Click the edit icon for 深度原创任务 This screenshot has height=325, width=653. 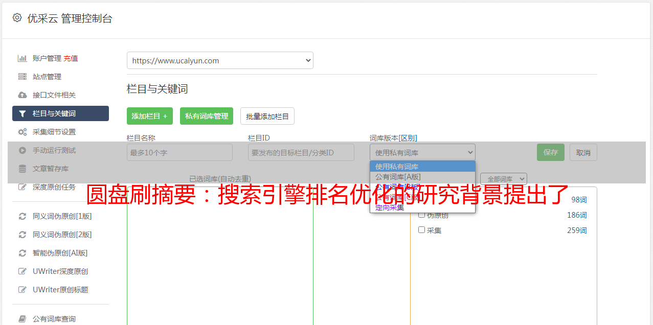22,187
